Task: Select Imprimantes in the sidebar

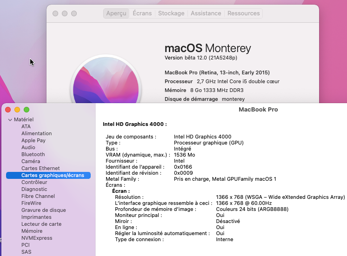Action: click(36, 217)
